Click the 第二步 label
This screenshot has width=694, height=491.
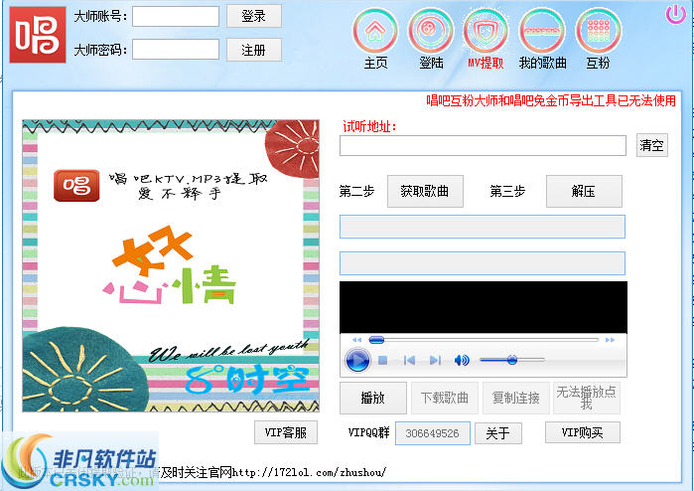[x=356, y=191]
